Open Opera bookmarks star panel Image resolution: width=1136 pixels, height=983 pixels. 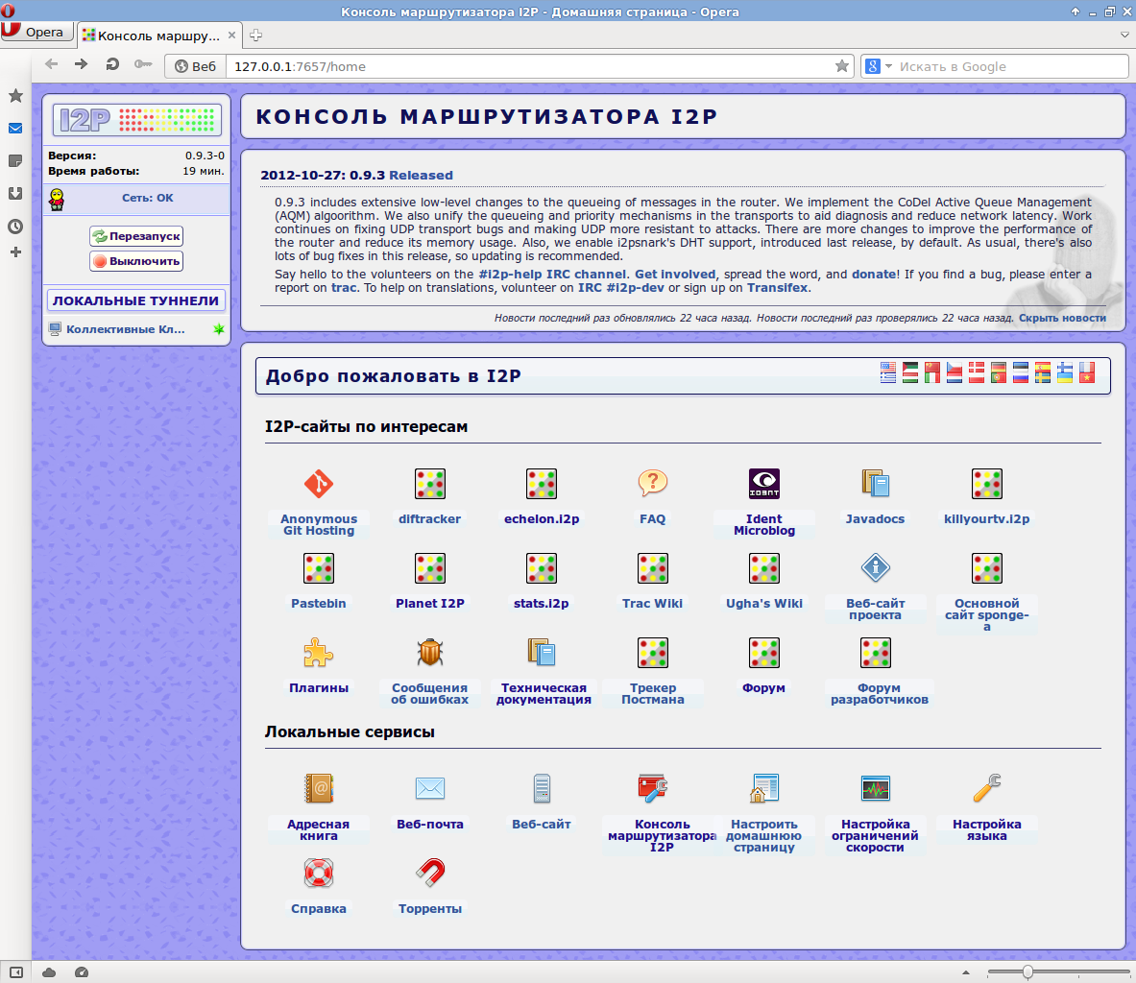tap(15, 96)
